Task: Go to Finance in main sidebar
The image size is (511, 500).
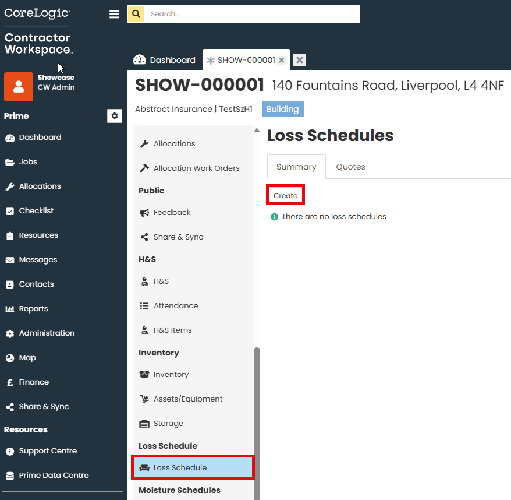Action: click(34, 382)
